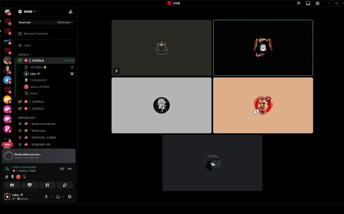Select user Айман/AYMAN in voice channel

pyautogui.click(x=49, y=87)
